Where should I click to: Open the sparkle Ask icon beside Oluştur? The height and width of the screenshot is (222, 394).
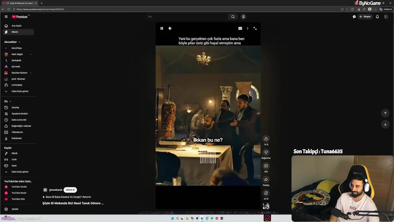(x=354, y=17)
